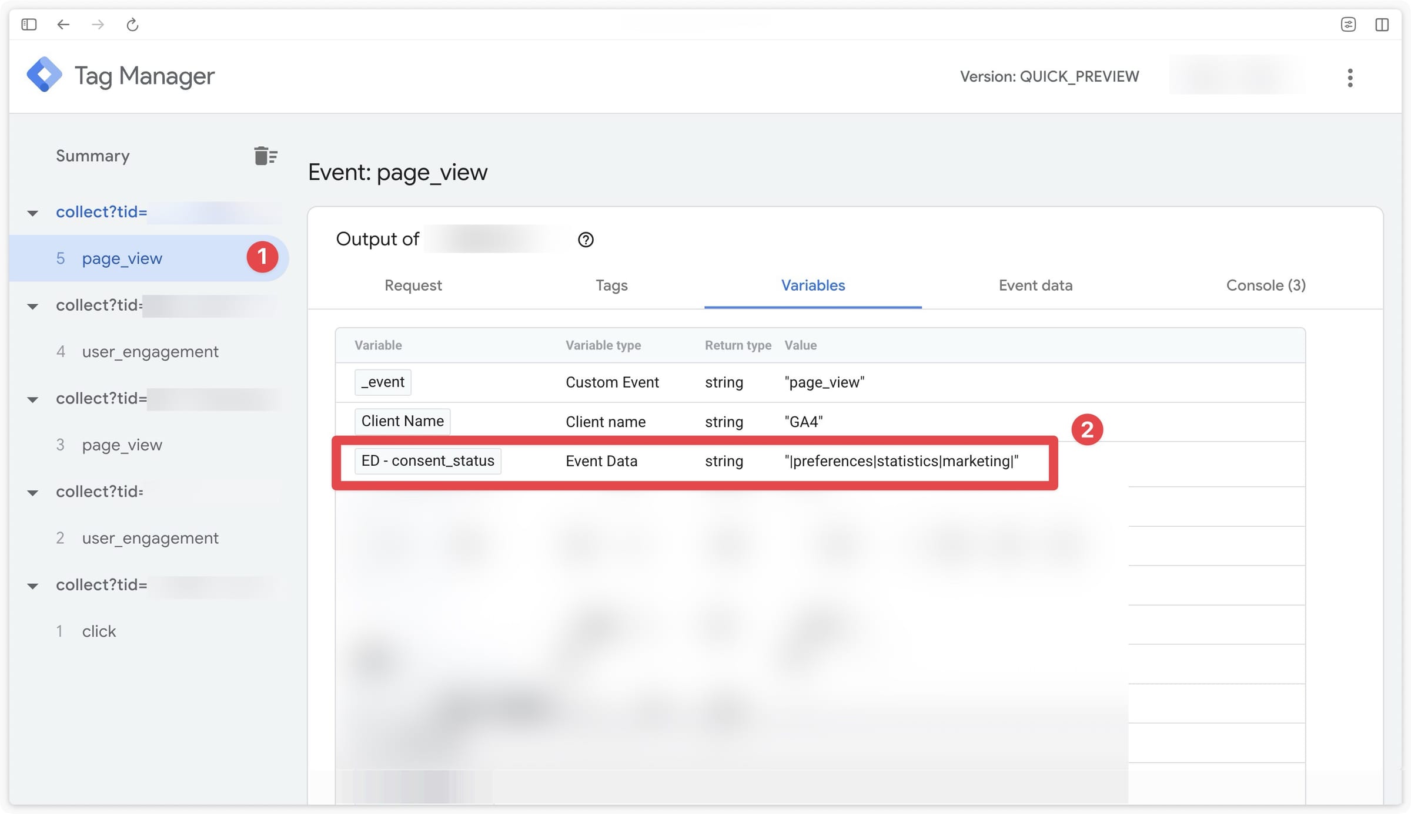Open the split view icon in browser toolbar
The image size is (1411, 814).
click(x=1382, y=25)
